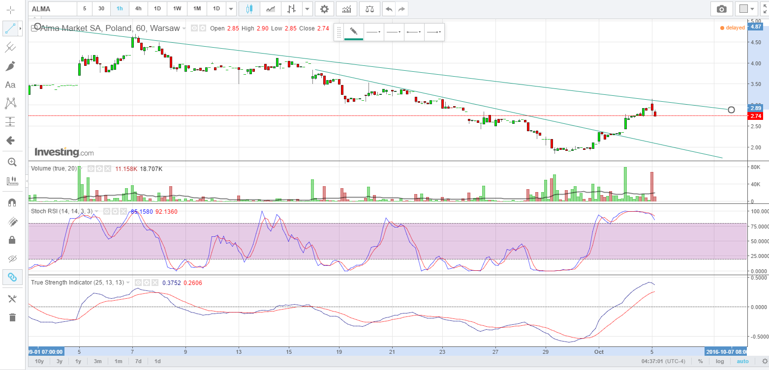Toggle the log scale option
This screenshot has width=769, height=370.
(720, 361)
